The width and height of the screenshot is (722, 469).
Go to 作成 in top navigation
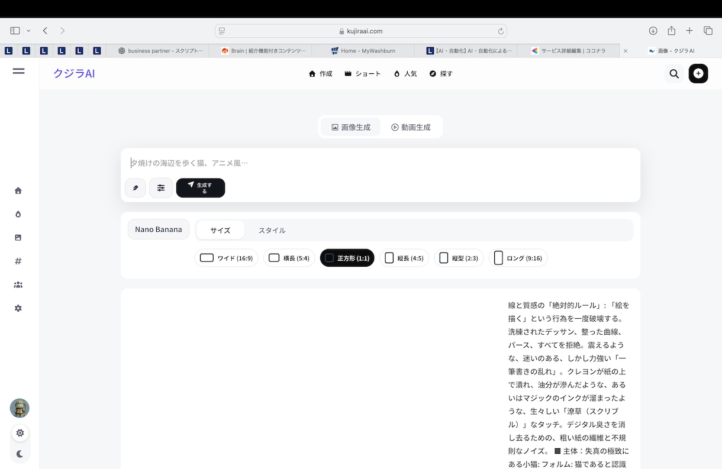point(321,74)
